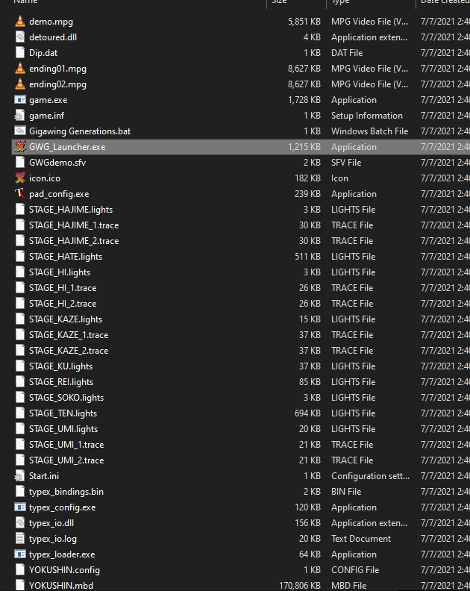Click the file icon for GWGdemo.sfv
470x591 pixels.
tap(20, 163)
